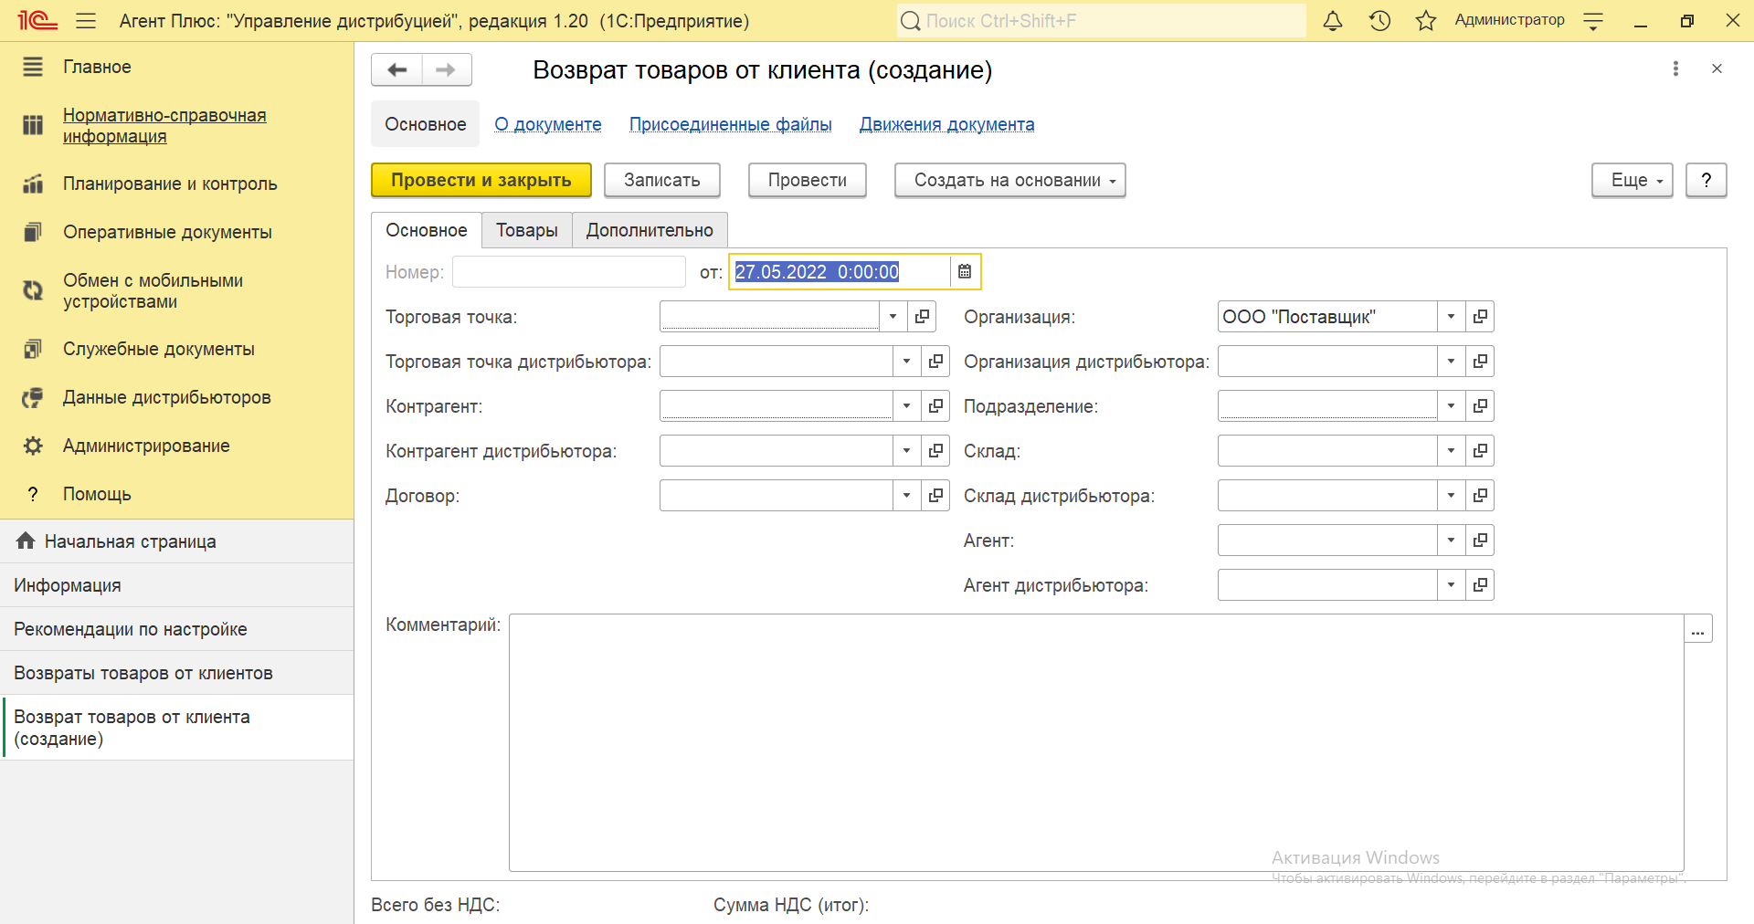The height and width of the screenshot is (924, 1754).
Task: Open Нормативно-справочная информация section
Action: pos(164,126)
